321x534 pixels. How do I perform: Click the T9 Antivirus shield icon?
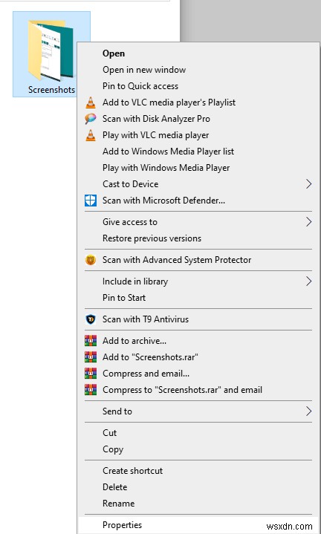[91, 319]
